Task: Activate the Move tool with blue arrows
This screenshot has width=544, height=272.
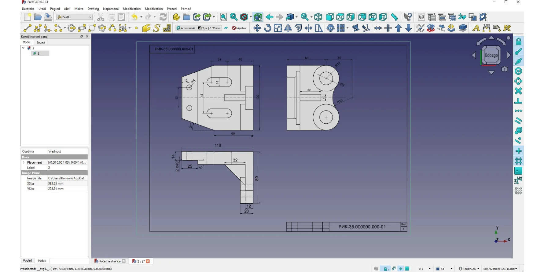Action: click(x=257, y=28)
